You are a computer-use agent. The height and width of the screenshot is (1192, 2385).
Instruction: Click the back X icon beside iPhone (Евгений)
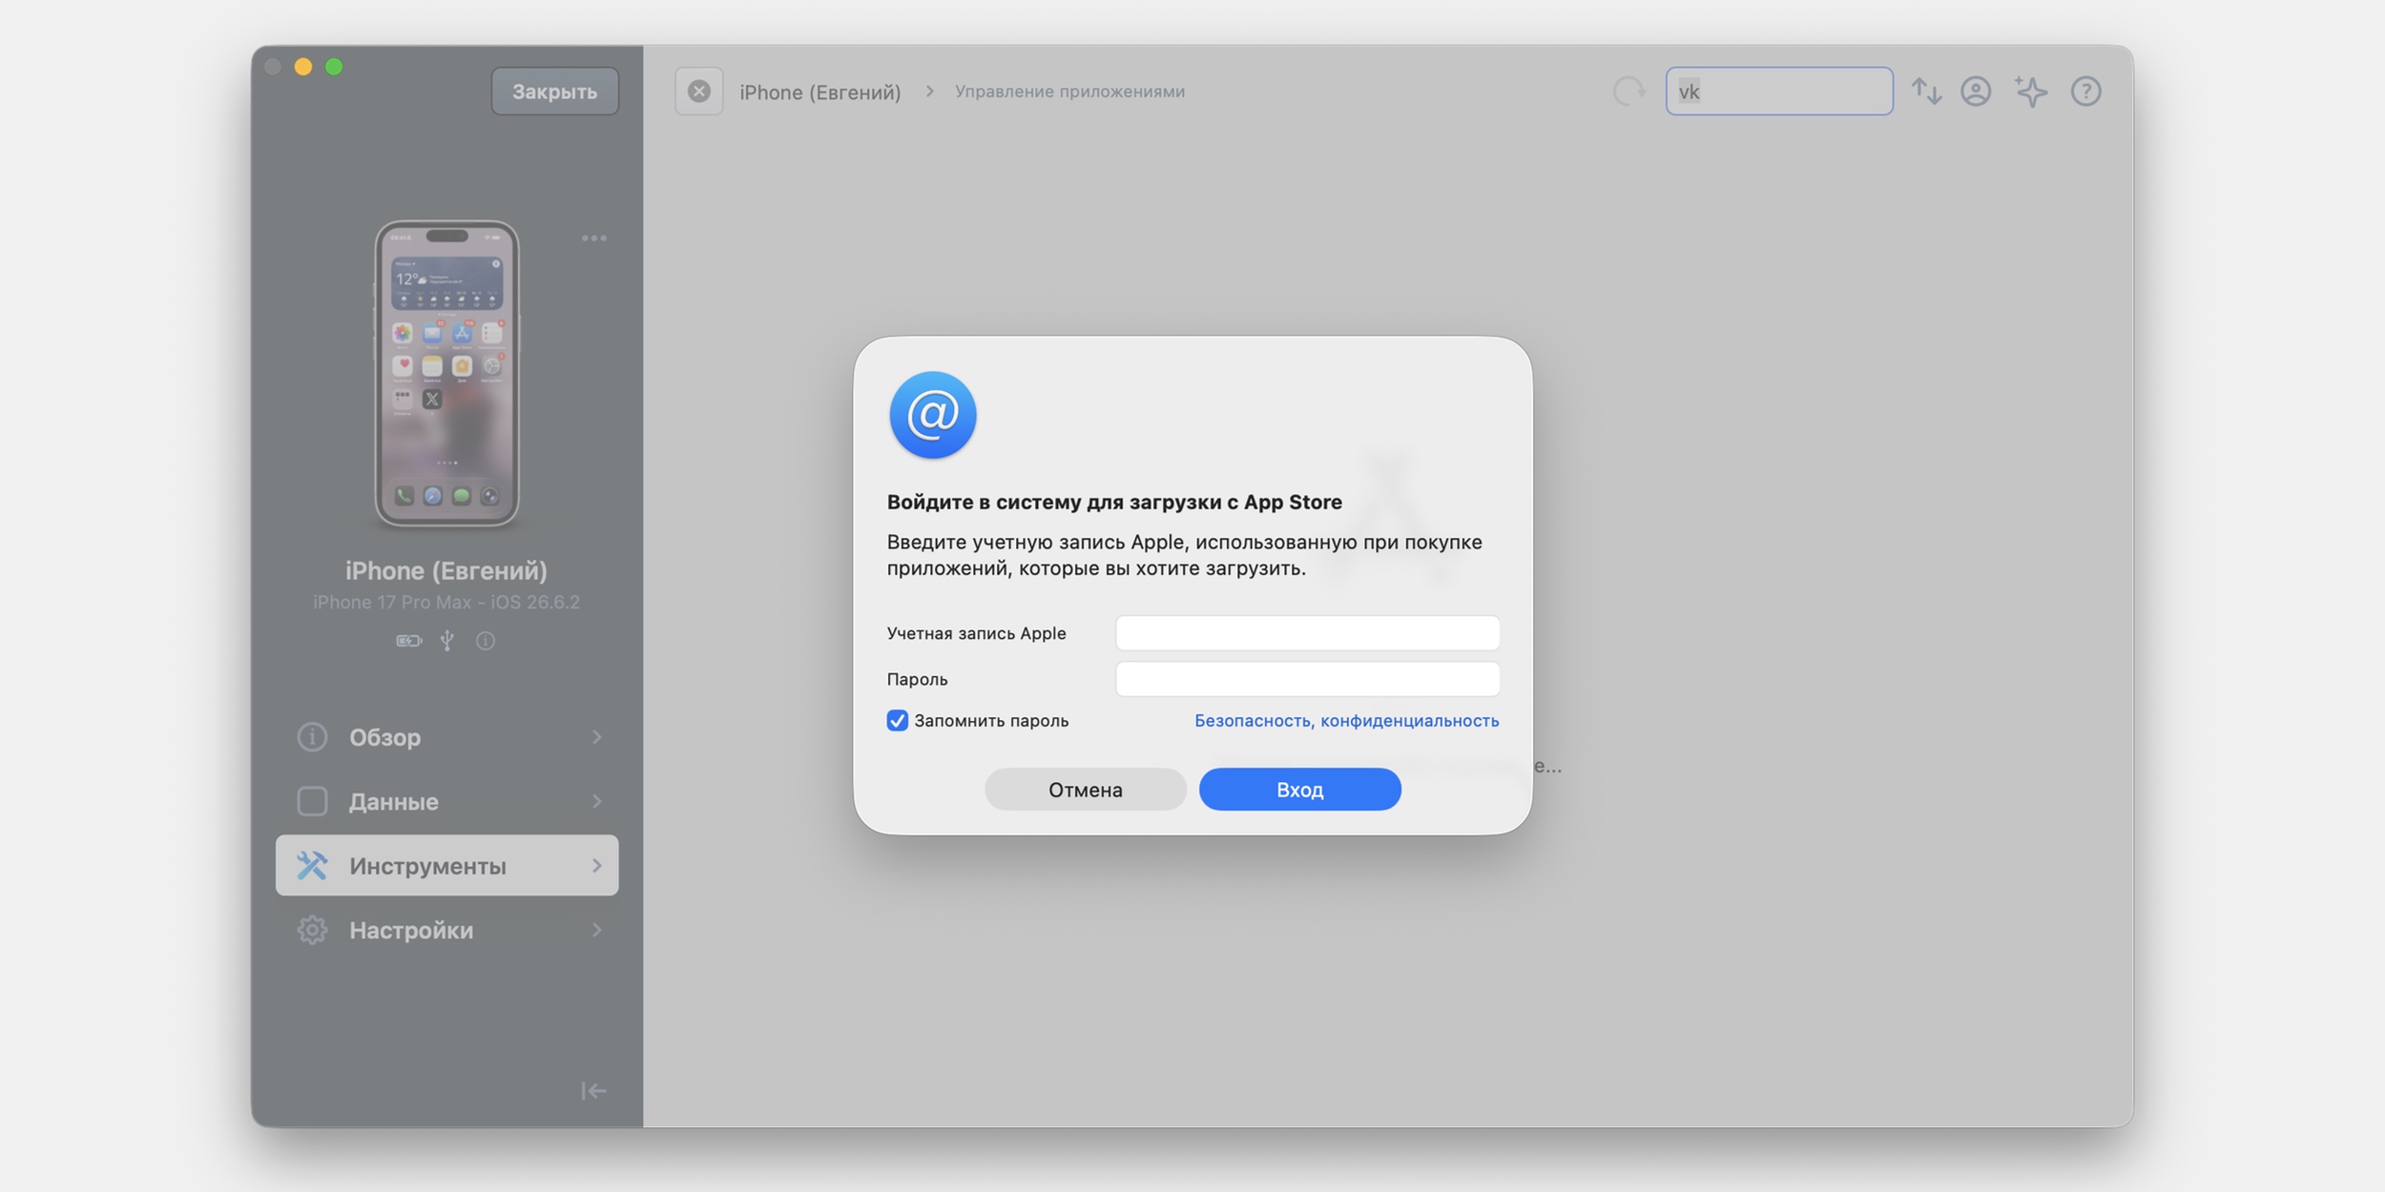pyautogui.click(x=698, y=92)
